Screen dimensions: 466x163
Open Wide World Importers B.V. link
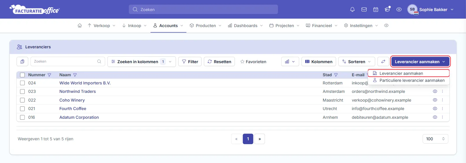click(85, 83)
